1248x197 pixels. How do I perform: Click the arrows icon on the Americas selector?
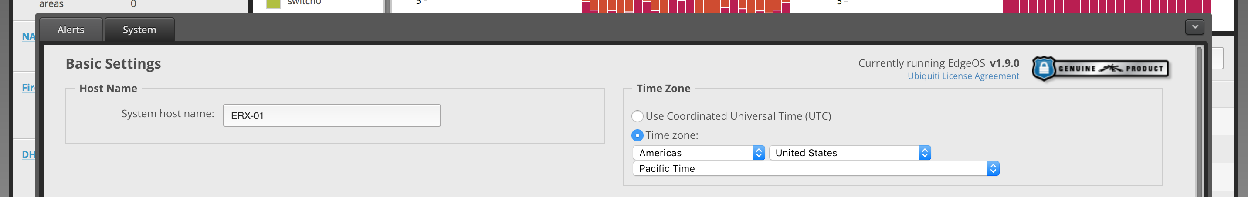[x=758, y=153]
